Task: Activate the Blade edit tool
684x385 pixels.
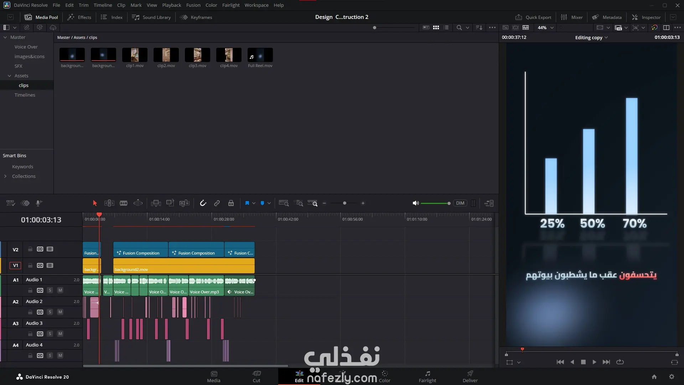Action: pyautogui.click(x=124, y=203)
